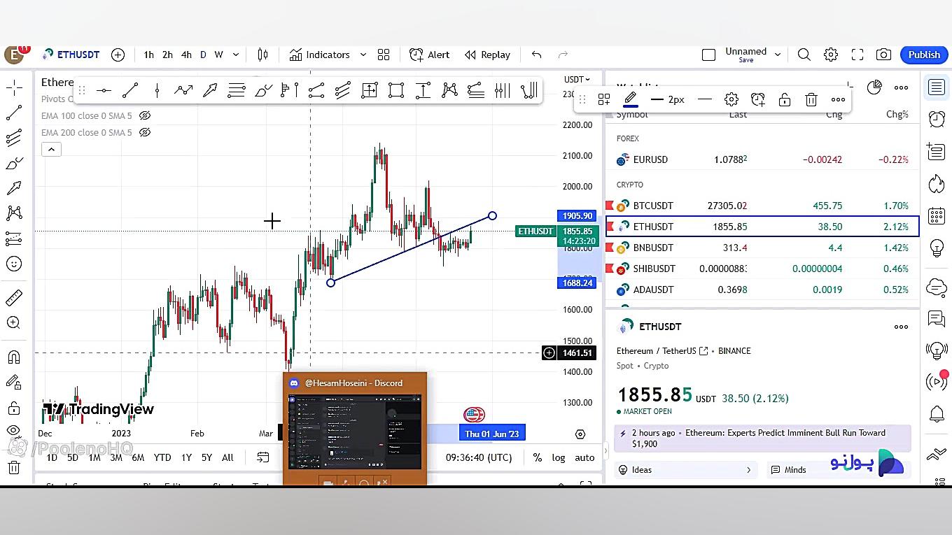Change the line color with pencil swatch
Viewport: 952px width, 535px height.
click(631, 99)
